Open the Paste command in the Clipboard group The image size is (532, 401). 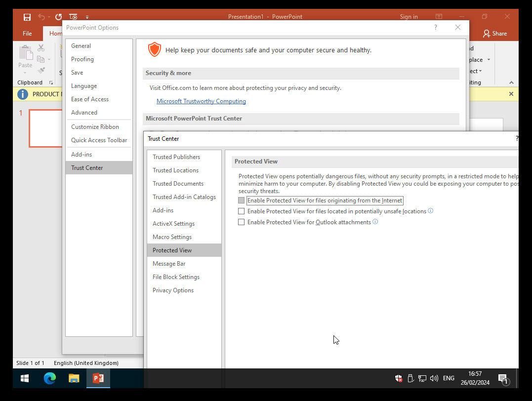pyautogui.click(x=25, y=57)
